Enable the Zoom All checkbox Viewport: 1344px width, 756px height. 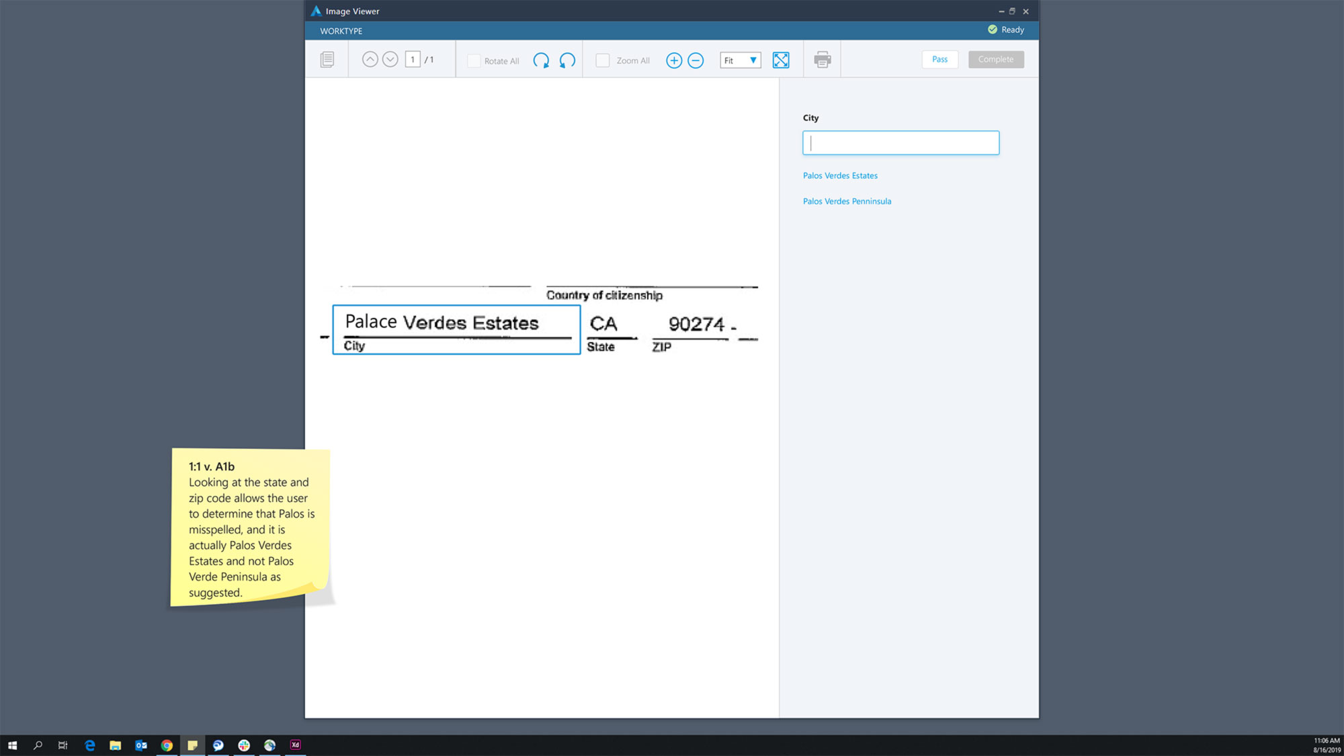click(x=603, y=60)
